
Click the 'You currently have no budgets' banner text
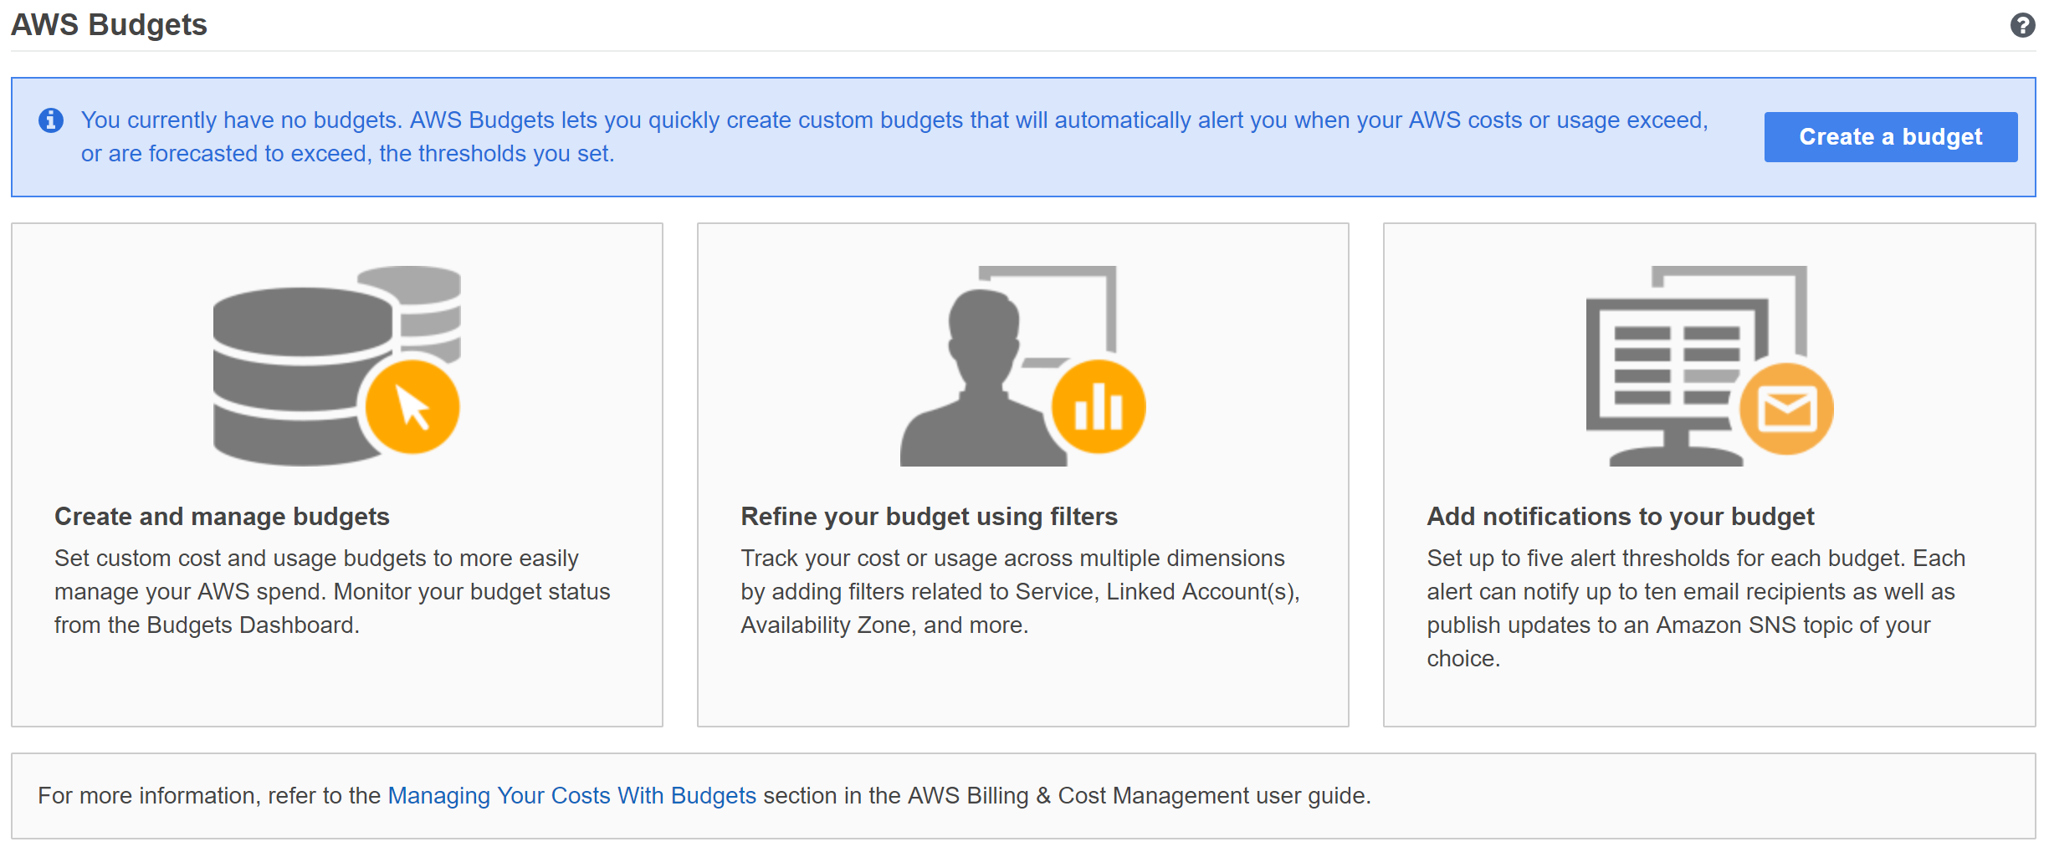click(894, 137)
